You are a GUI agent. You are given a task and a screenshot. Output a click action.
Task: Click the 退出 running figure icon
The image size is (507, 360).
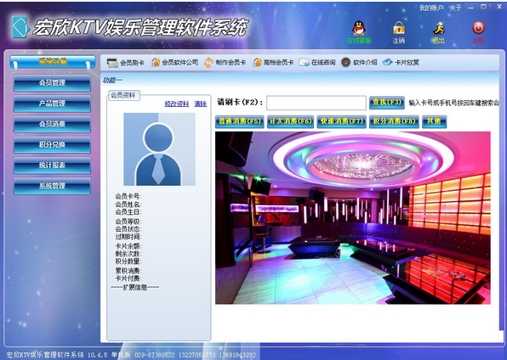coord(438,28)
